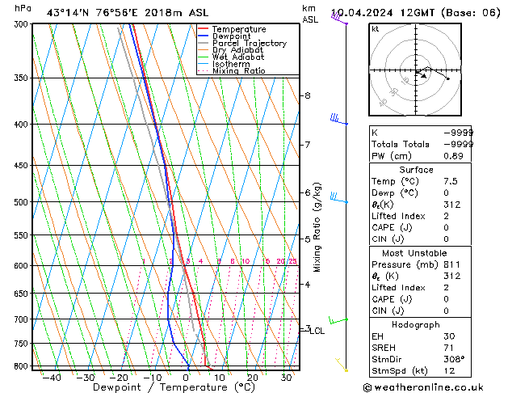Click the Lifted Index label under Surface

(398, 216)
